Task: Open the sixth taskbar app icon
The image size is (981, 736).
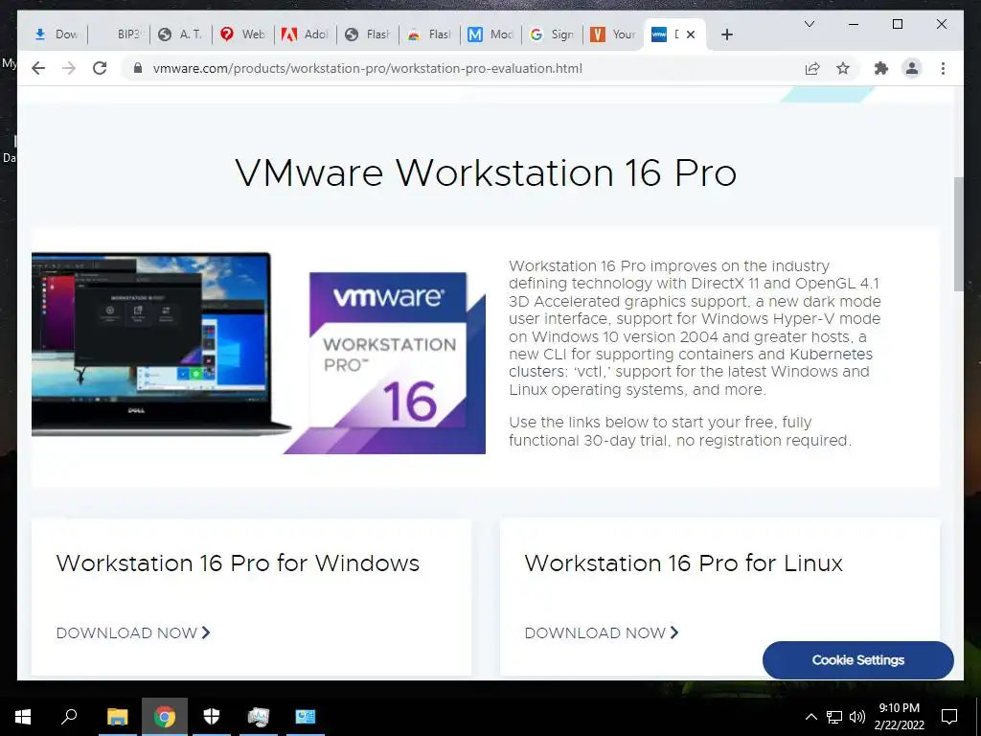Action: tap(258, 717)
